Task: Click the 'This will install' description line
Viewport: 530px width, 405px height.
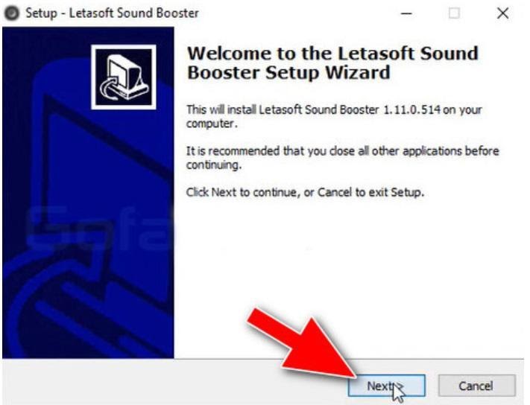Action: pyautogui.click(x=334, y=116)
